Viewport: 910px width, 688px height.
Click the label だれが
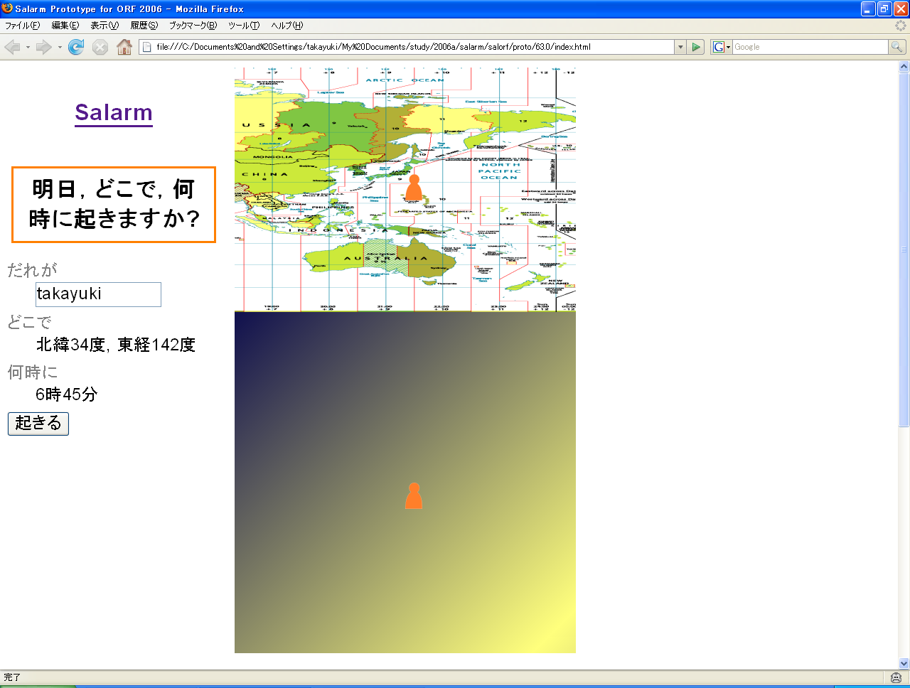(32, 270)
